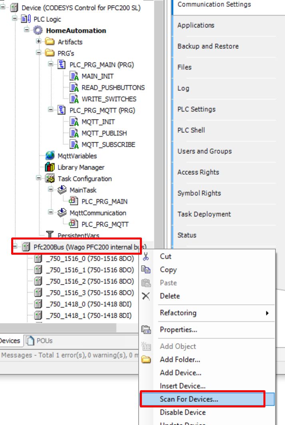Click the MqttVariables globe icon
285x425 pixels.
[x=50, y=156]
